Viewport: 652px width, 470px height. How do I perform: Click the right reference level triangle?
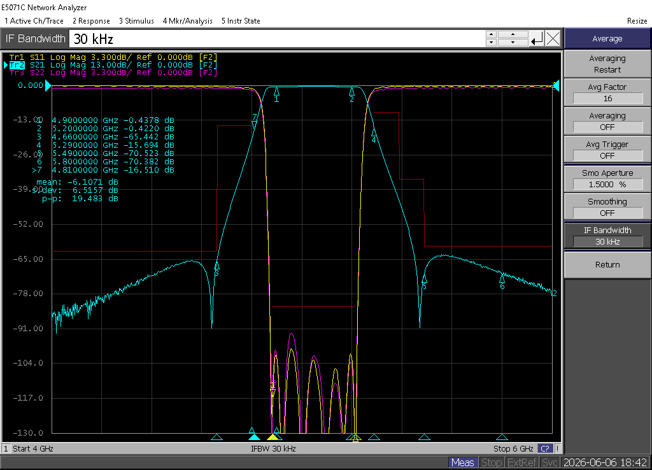coord(556,86)
